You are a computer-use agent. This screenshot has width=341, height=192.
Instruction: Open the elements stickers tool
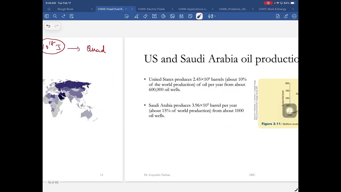(x=181, y=16)
